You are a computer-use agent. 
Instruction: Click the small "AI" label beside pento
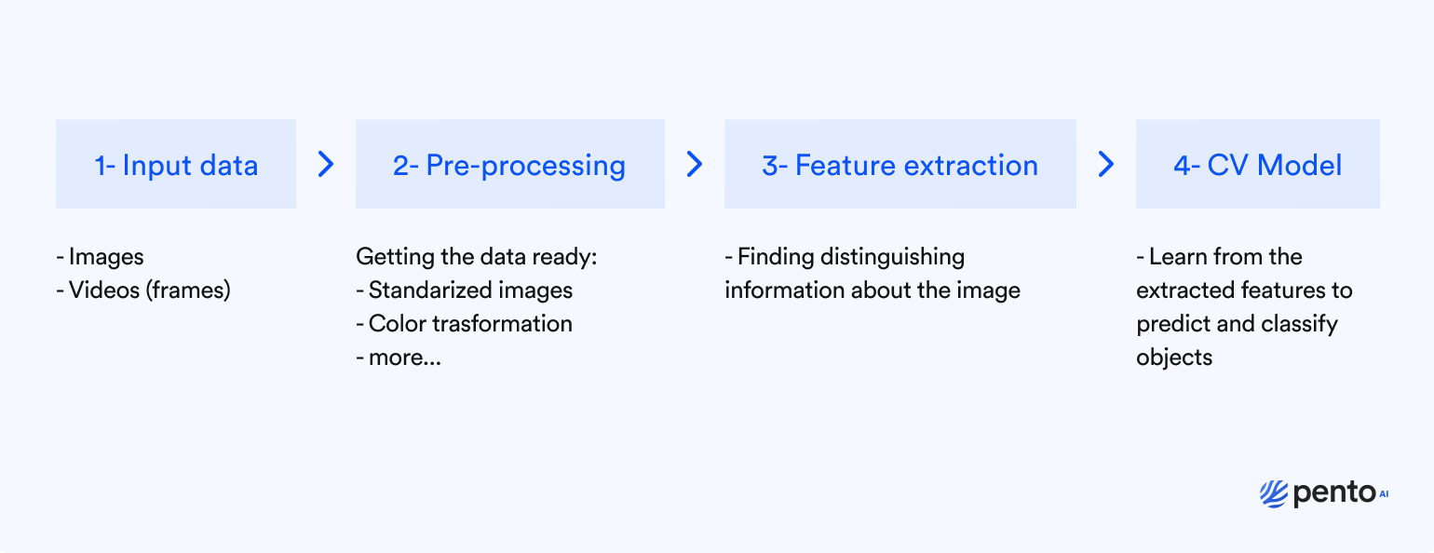click(x=1383, y=494)
